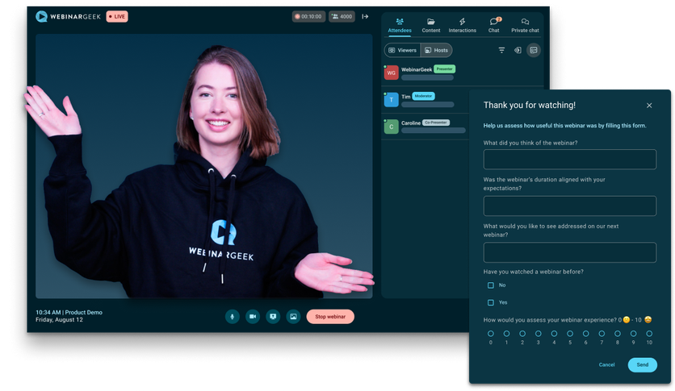Click the next webinar topics answer field
Viewport: 675px width, 391px height.
(569, 252)
